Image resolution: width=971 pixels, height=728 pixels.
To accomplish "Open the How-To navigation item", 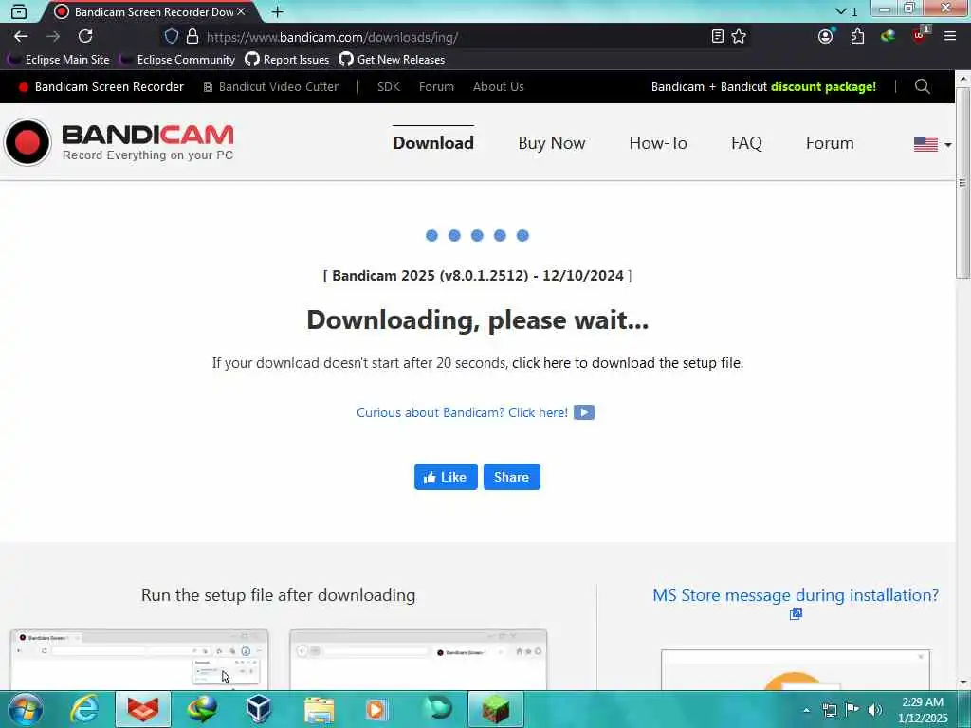I will [658, 143].
